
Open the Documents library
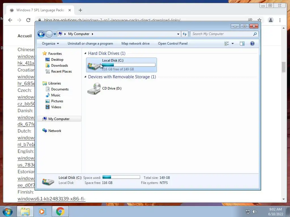[x=60, y=89]
